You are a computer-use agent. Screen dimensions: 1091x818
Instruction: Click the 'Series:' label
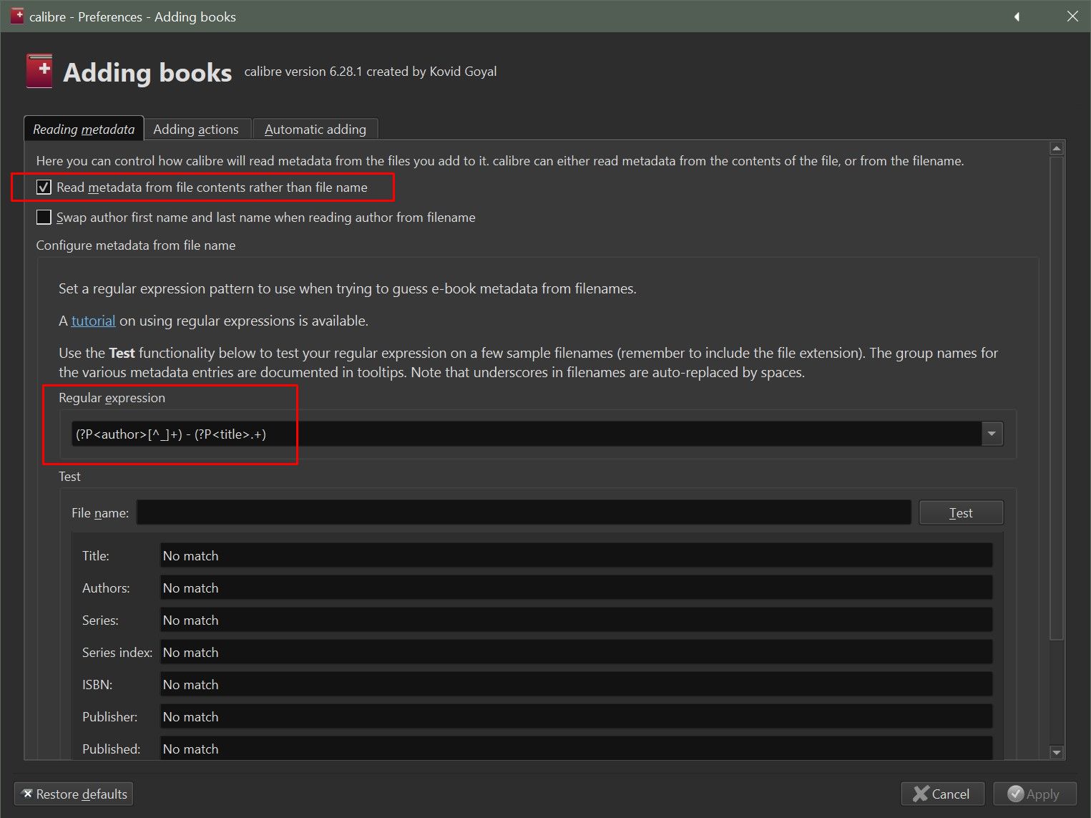[x=100, y=620]
